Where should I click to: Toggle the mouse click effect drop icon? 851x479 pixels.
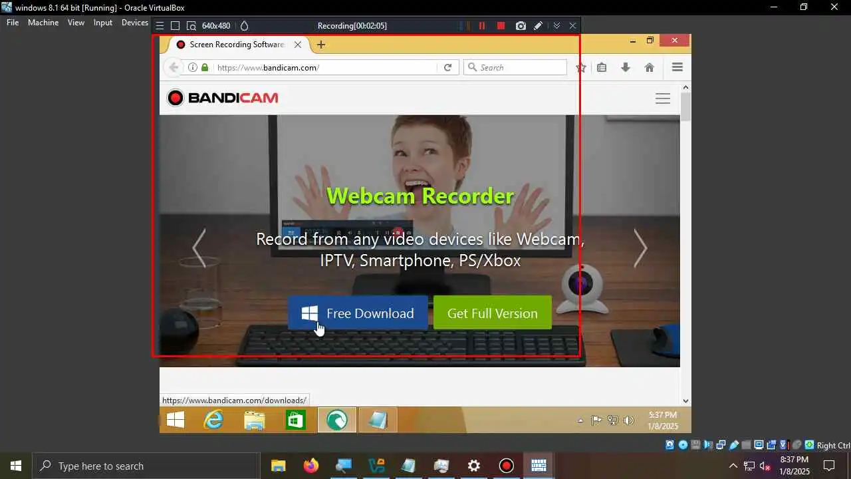pyautogui.click(x=244, y=26)
